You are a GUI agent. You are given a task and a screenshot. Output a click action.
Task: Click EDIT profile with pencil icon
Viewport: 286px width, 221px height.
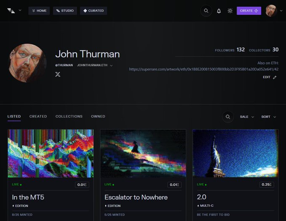270,77
